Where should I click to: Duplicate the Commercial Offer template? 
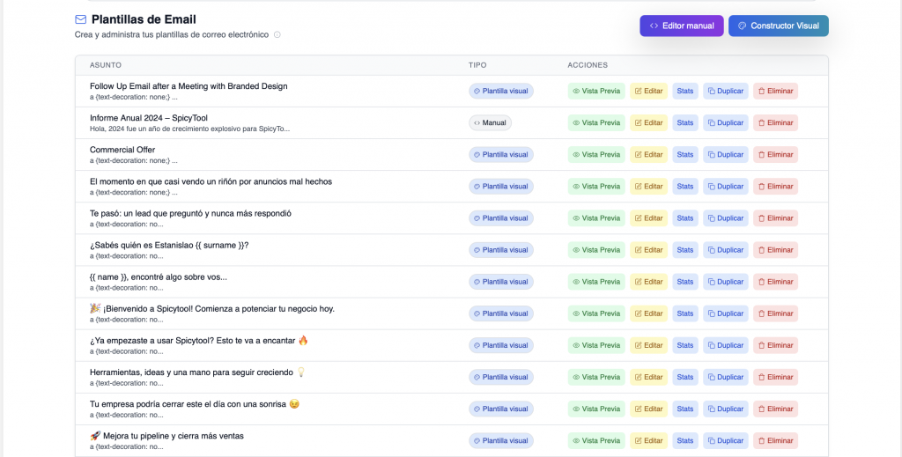[x=725, y=154]
